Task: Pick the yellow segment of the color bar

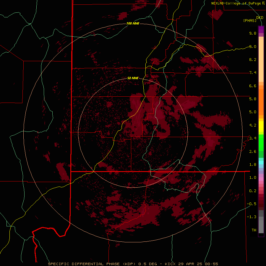Action: click(x=261, y=126)
